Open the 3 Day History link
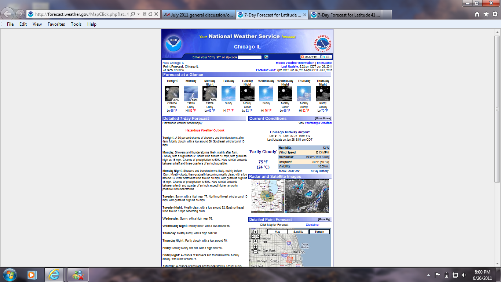The height and width of the screenshot is (282, 501). [x=320, y=171]
